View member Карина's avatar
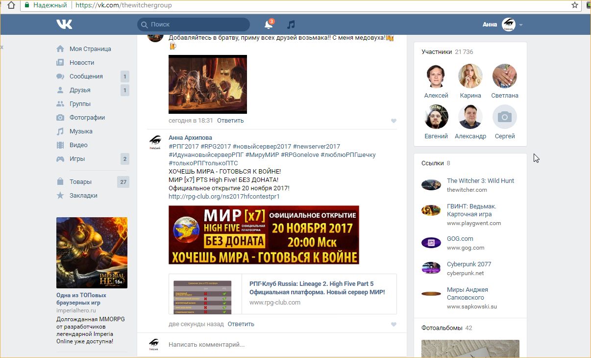 tap(470, 76)
